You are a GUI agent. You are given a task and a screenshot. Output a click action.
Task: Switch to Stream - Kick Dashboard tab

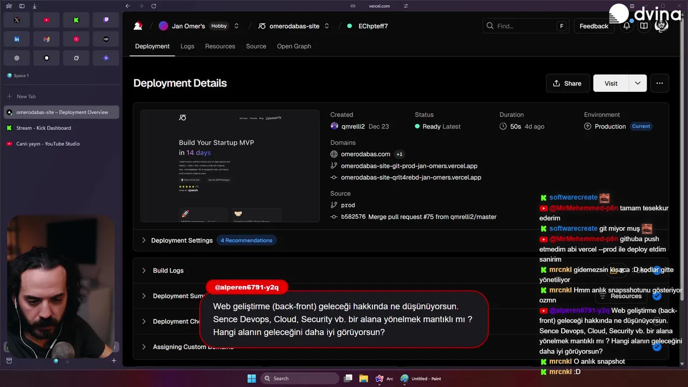coord(61,128)
